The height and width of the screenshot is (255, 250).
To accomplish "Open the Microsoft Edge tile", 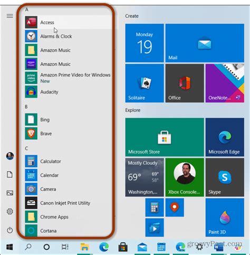I will [x=225, y=137].
